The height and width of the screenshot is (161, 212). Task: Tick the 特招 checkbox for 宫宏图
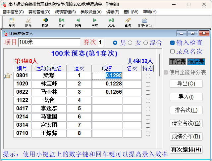click(x=148, y=125)
